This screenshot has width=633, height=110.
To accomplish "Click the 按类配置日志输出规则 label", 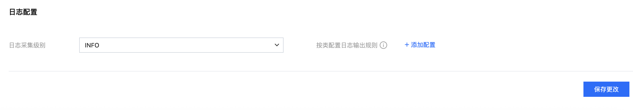I will pos(347,45).
